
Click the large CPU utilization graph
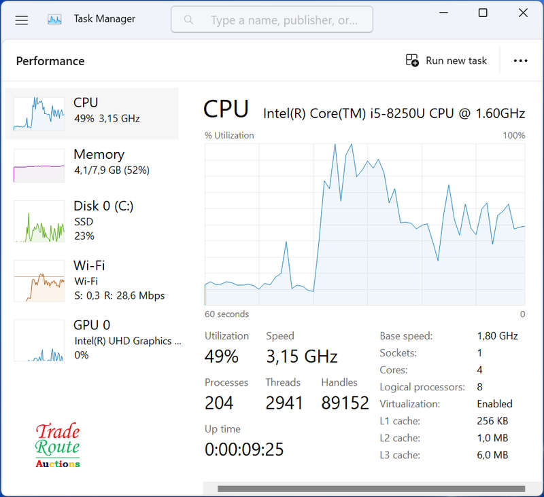pos(364,225)
